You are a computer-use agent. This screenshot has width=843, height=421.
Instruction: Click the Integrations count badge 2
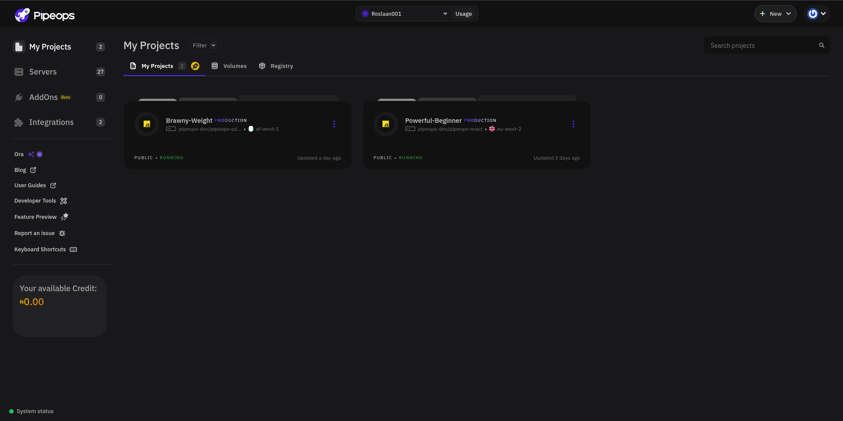click(x=101, y=122)
